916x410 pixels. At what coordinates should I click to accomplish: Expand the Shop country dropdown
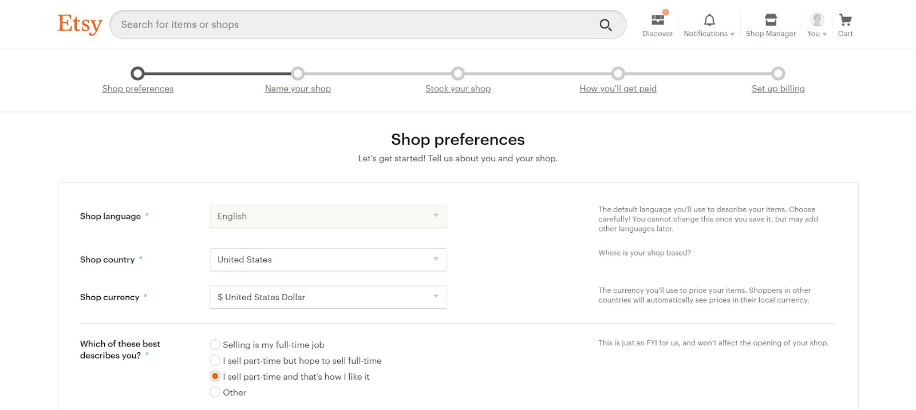[328, 260]
